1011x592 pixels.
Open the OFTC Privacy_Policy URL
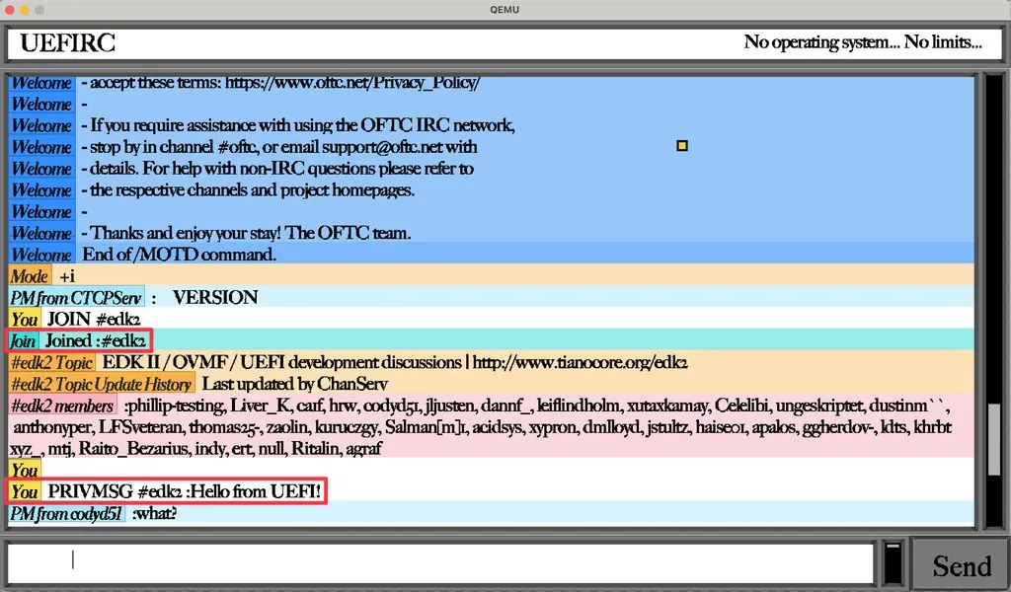352,83
